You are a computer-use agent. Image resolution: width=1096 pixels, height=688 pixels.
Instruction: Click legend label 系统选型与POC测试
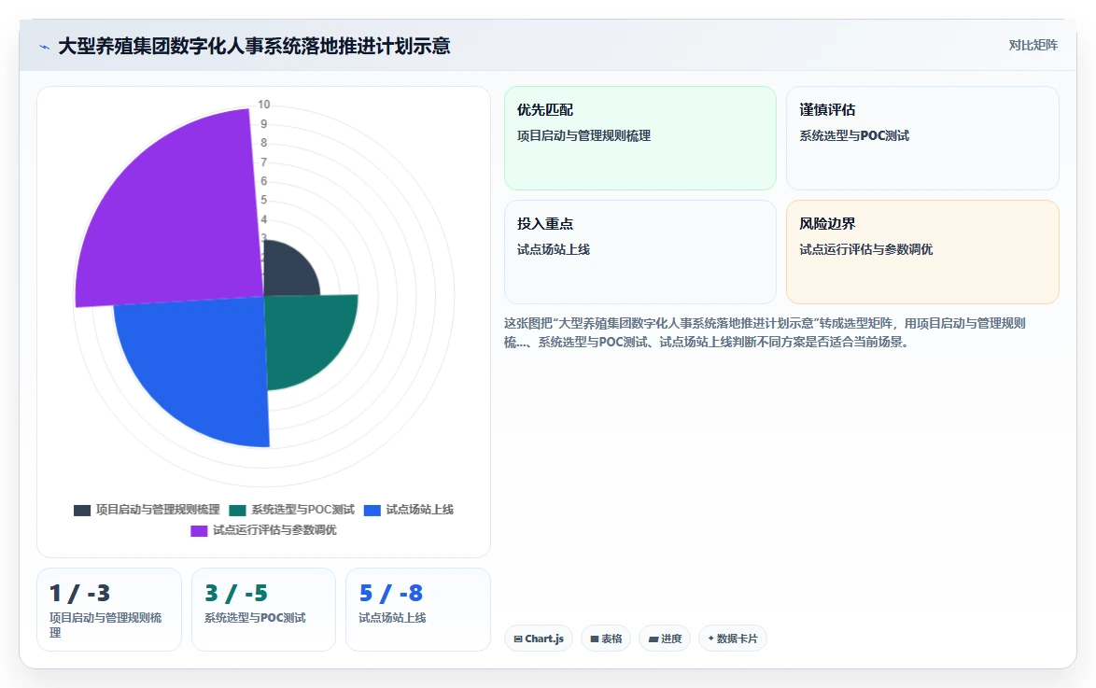(302, 510)
